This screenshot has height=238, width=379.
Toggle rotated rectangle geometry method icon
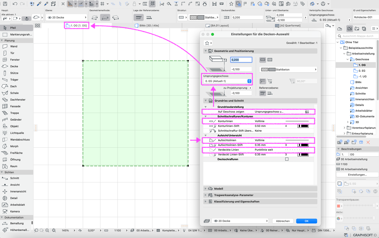pos(116,17)
